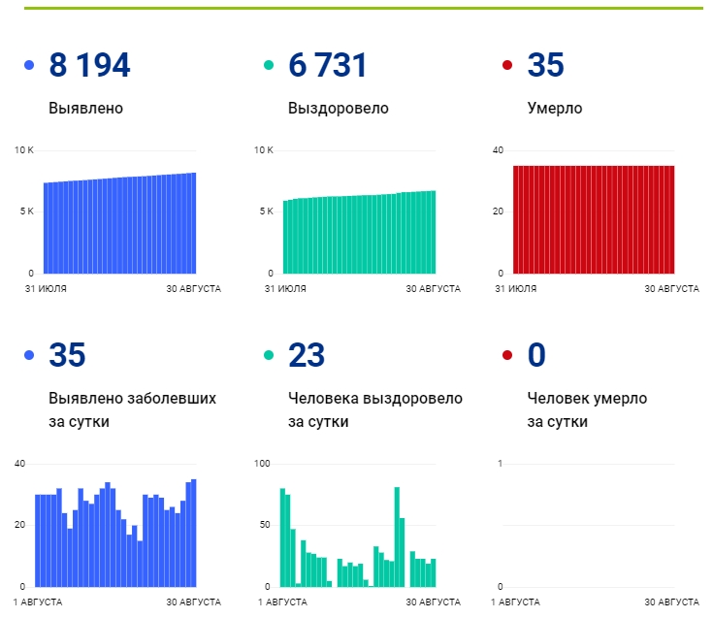
Task: Open the red cumulative deaths bar chart
Action: (x=594, y=220)
